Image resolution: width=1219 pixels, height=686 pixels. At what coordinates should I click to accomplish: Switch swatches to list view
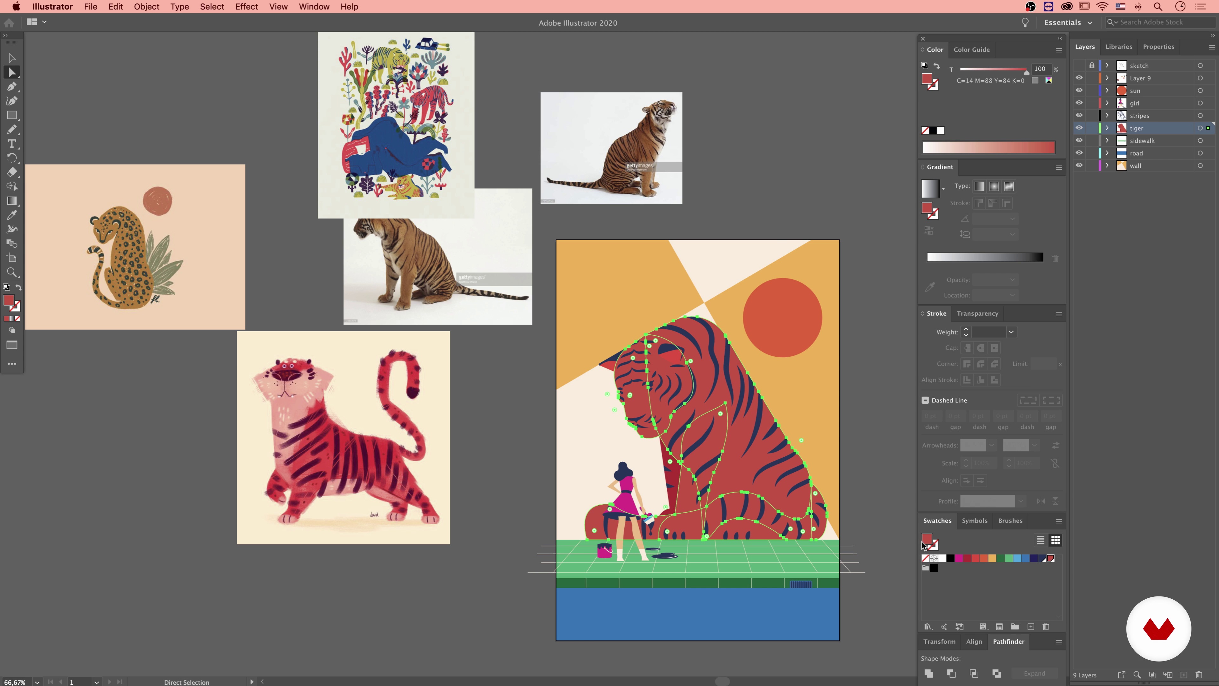pyautogui.click(x=1040, y=540)
